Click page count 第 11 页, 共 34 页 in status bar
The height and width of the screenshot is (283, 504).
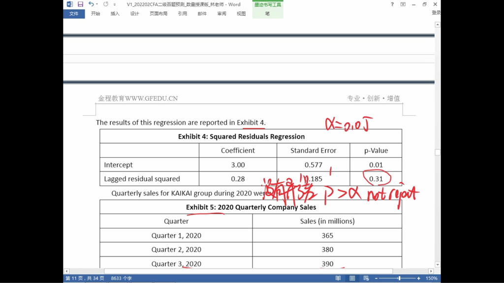coord(85,278)
